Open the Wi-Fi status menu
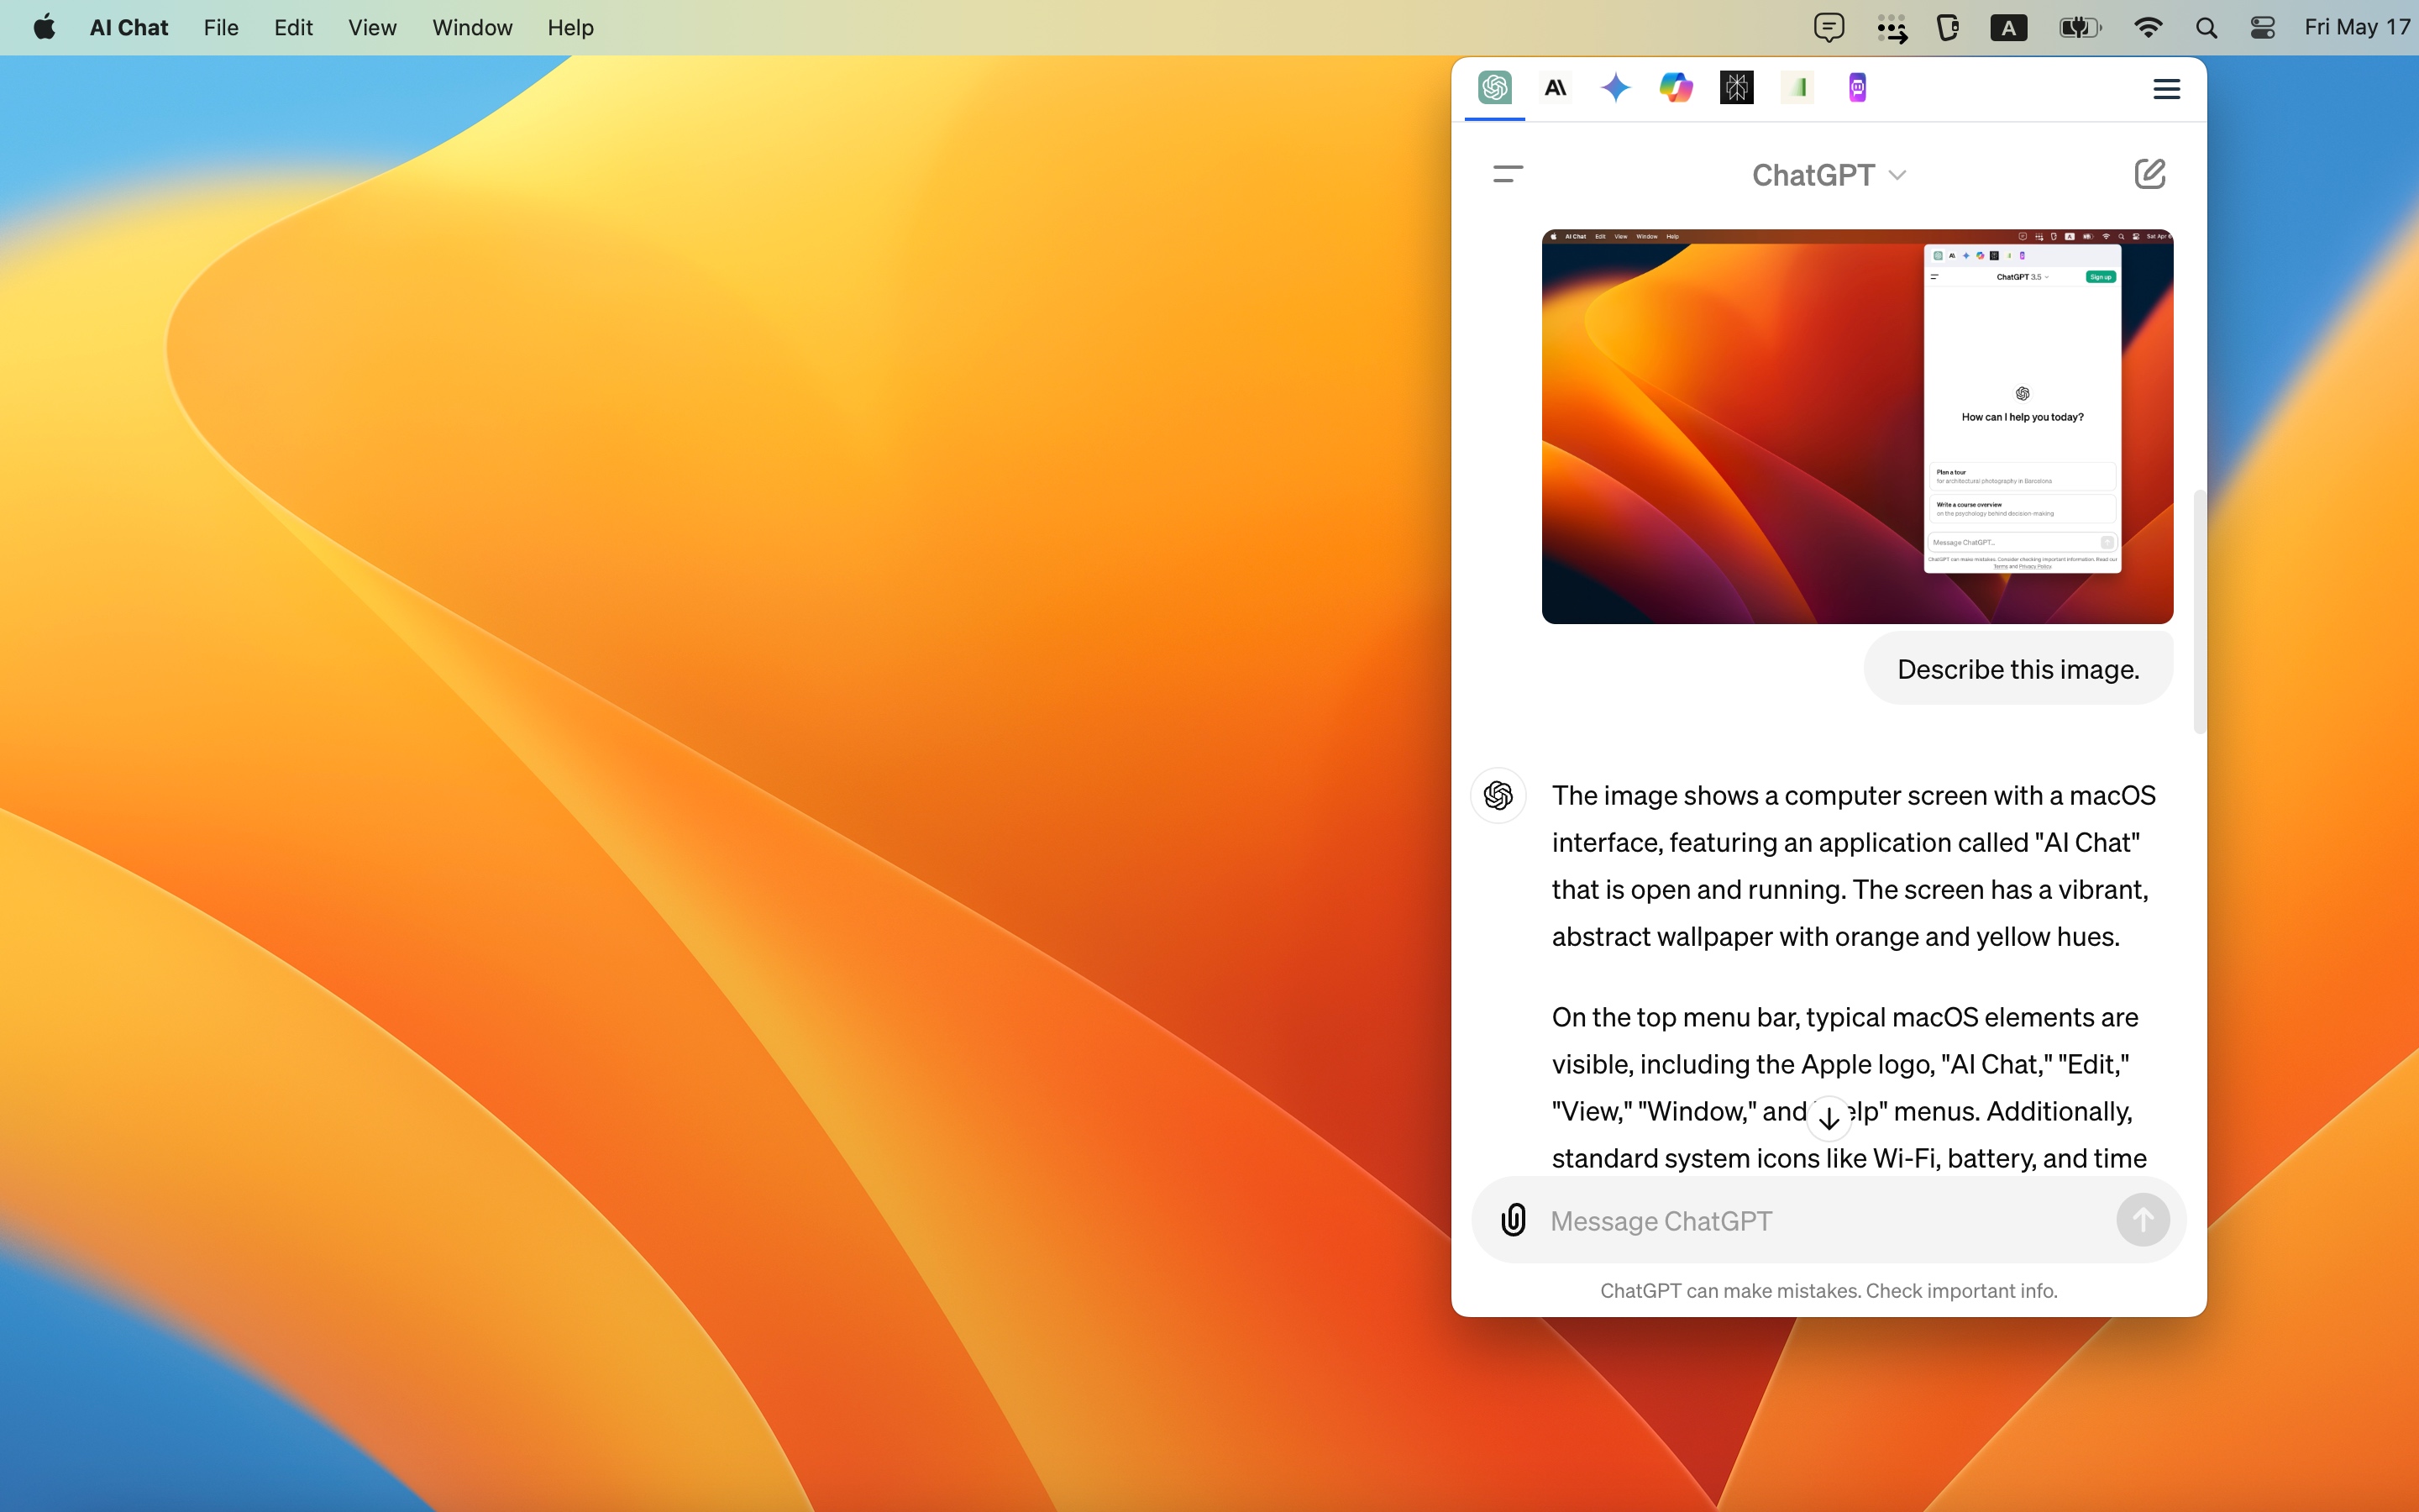 point(2147,28)
